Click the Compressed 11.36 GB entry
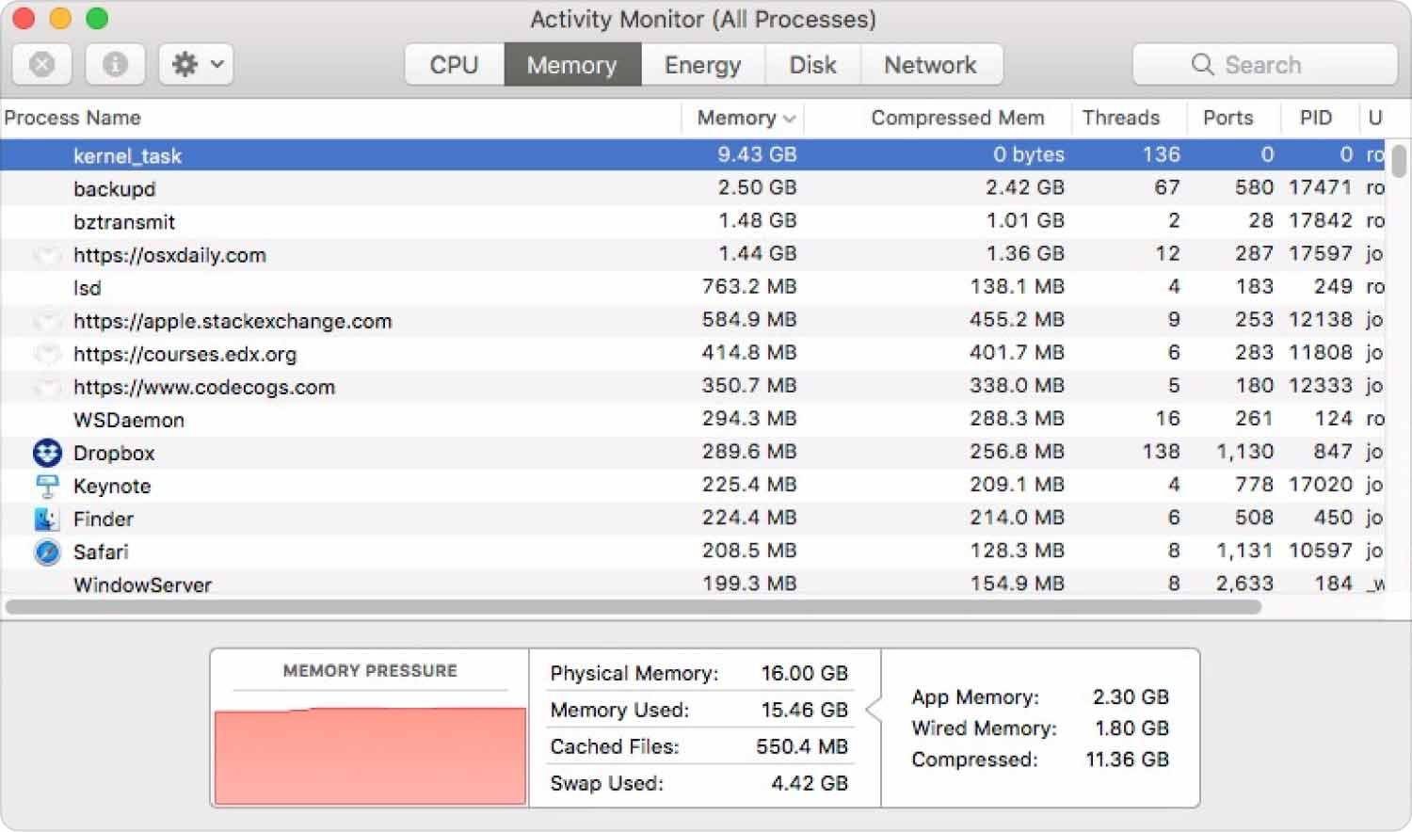Viewport: 1412px width, 832px height. (x=1040, y=760)
